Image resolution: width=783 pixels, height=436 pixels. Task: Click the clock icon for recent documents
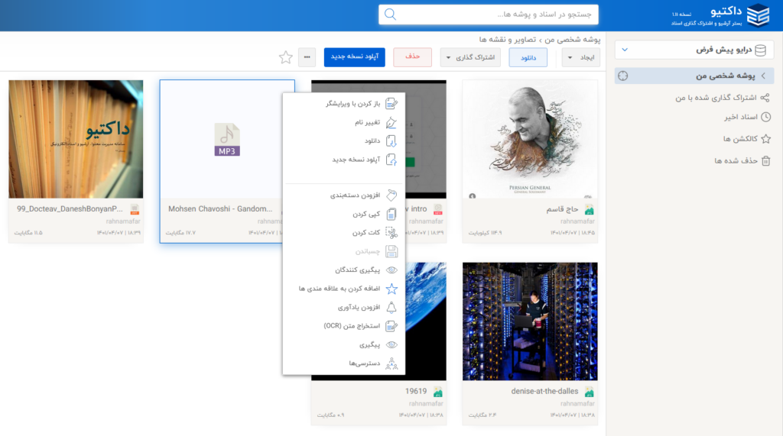point(765,118)
